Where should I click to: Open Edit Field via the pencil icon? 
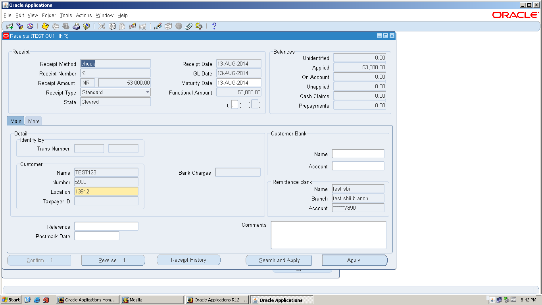(x=158, y=26)
